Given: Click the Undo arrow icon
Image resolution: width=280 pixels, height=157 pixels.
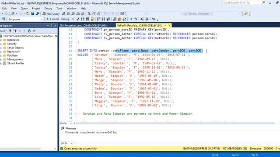Looking at the screenshot, I should pos(105,14).
